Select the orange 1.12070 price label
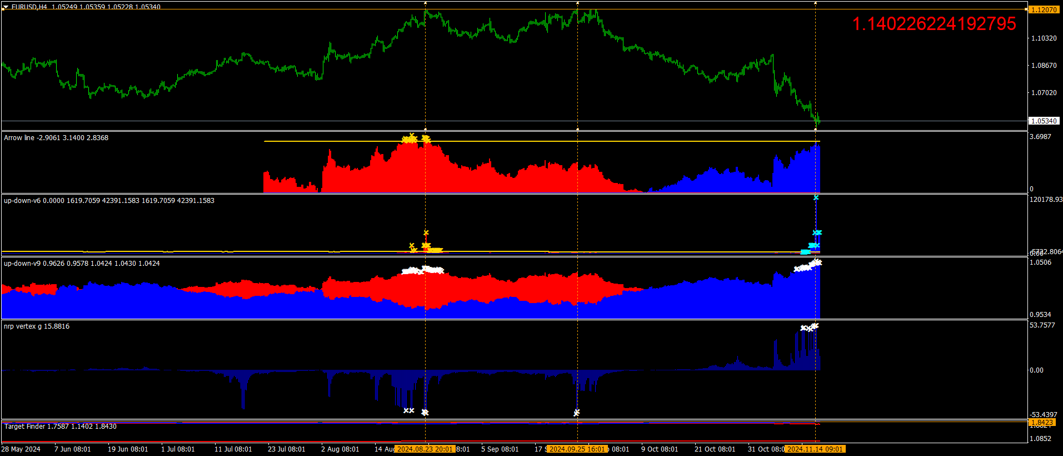 tap(1044, 9)
